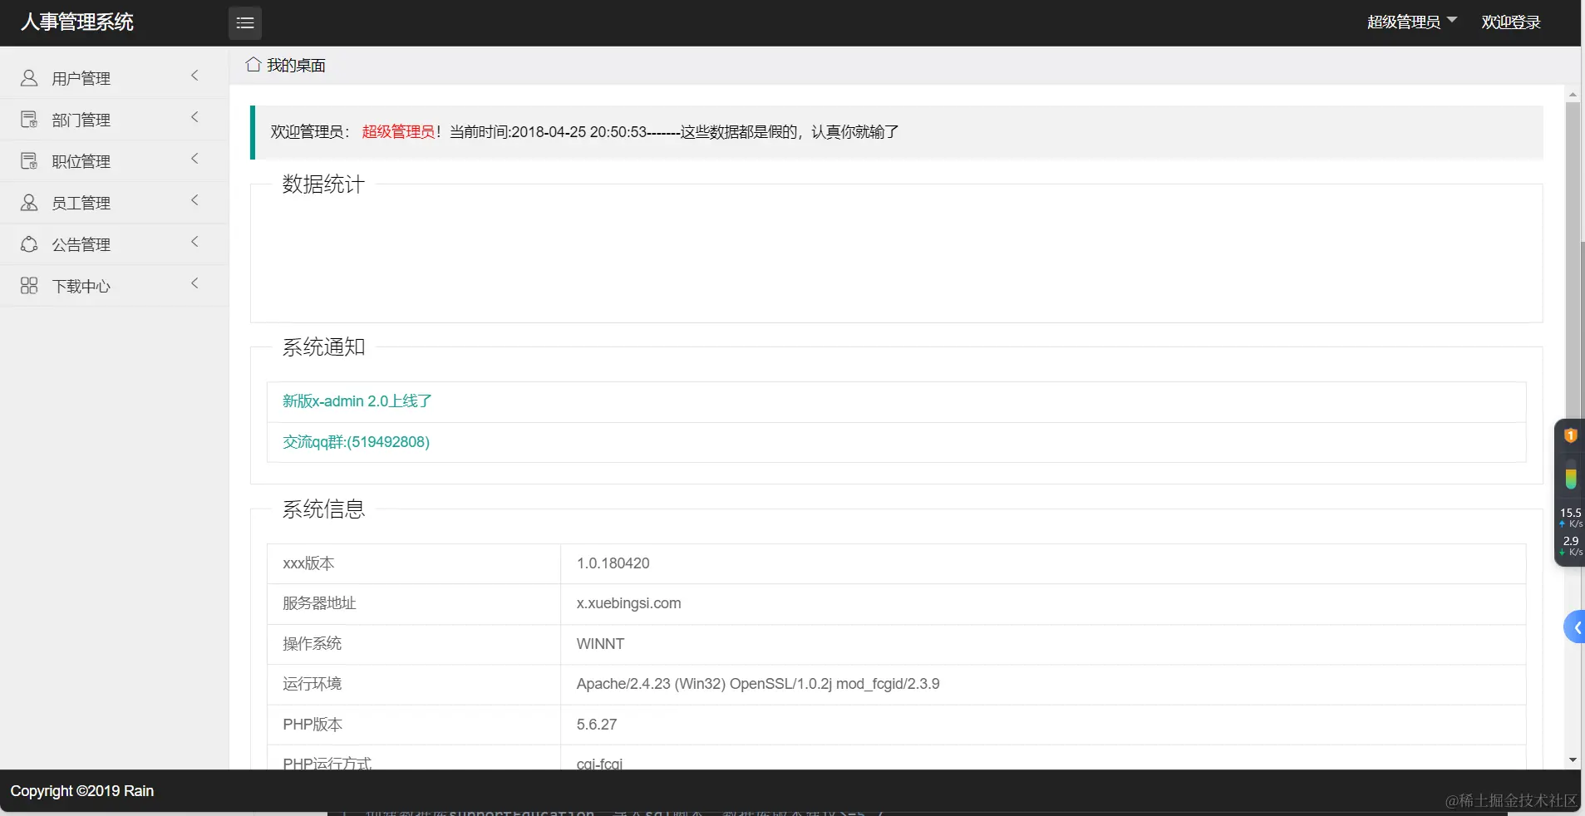
Task: Toggle the sidebar hamburger menu button
Action: [245, 23]
